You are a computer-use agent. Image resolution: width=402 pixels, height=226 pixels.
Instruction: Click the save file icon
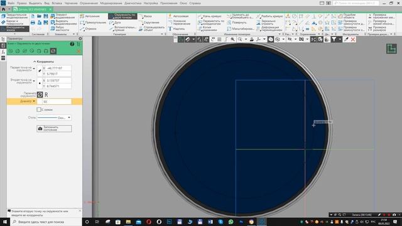tap(46, 16)
